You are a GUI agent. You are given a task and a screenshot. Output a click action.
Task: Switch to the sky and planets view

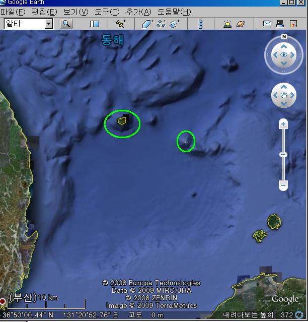(241, 24)
